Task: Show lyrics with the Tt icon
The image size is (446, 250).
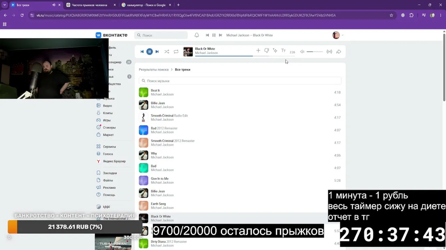Action: 283,51
